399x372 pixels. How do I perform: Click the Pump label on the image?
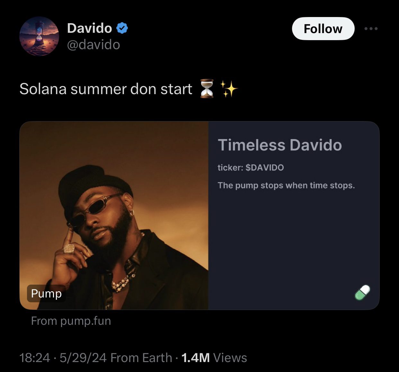46,293
